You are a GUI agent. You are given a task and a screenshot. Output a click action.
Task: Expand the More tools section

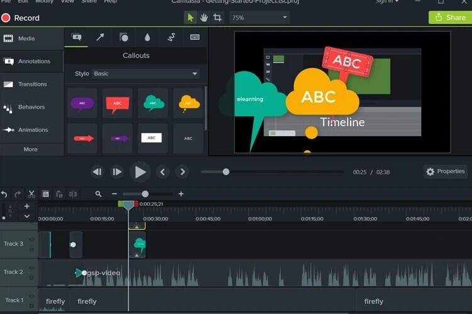(30, 149)
